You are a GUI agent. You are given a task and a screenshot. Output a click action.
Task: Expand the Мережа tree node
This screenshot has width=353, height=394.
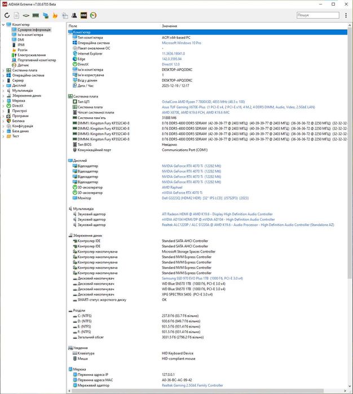pyautogui.click(x=3, y=101)
